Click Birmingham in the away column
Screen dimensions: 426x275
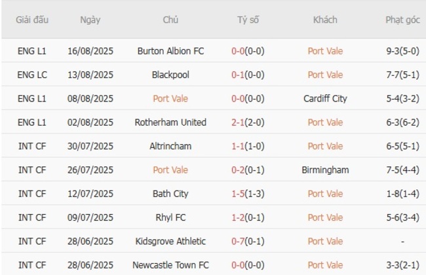[325, 170]
